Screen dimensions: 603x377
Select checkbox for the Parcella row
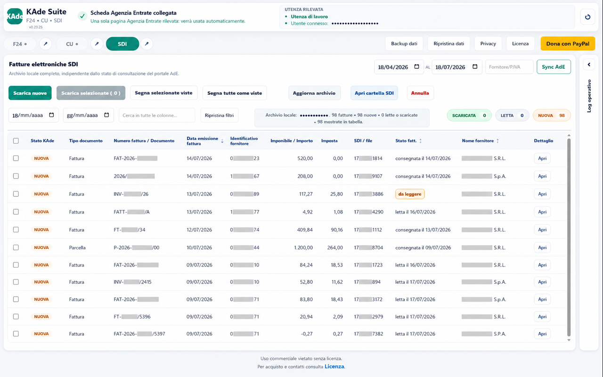point(16,247)
